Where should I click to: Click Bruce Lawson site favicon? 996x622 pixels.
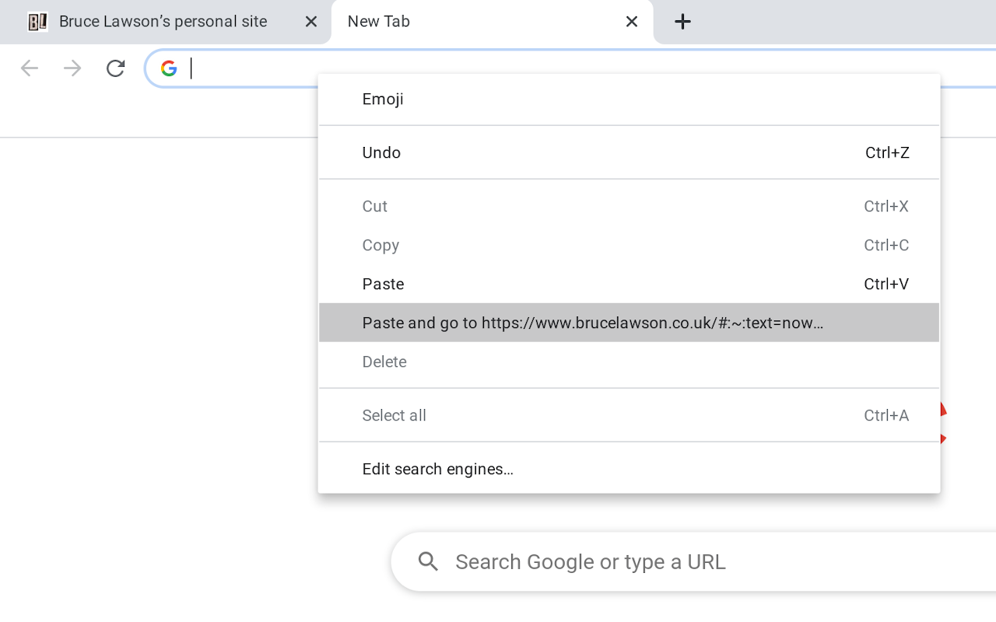coord(37,22)
